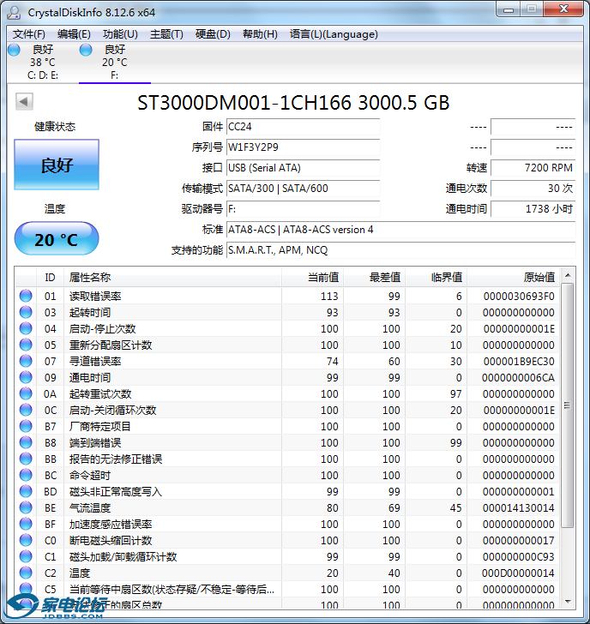
Task: Open the 帮助(H) menu
Action: click(x=260, y=34)
